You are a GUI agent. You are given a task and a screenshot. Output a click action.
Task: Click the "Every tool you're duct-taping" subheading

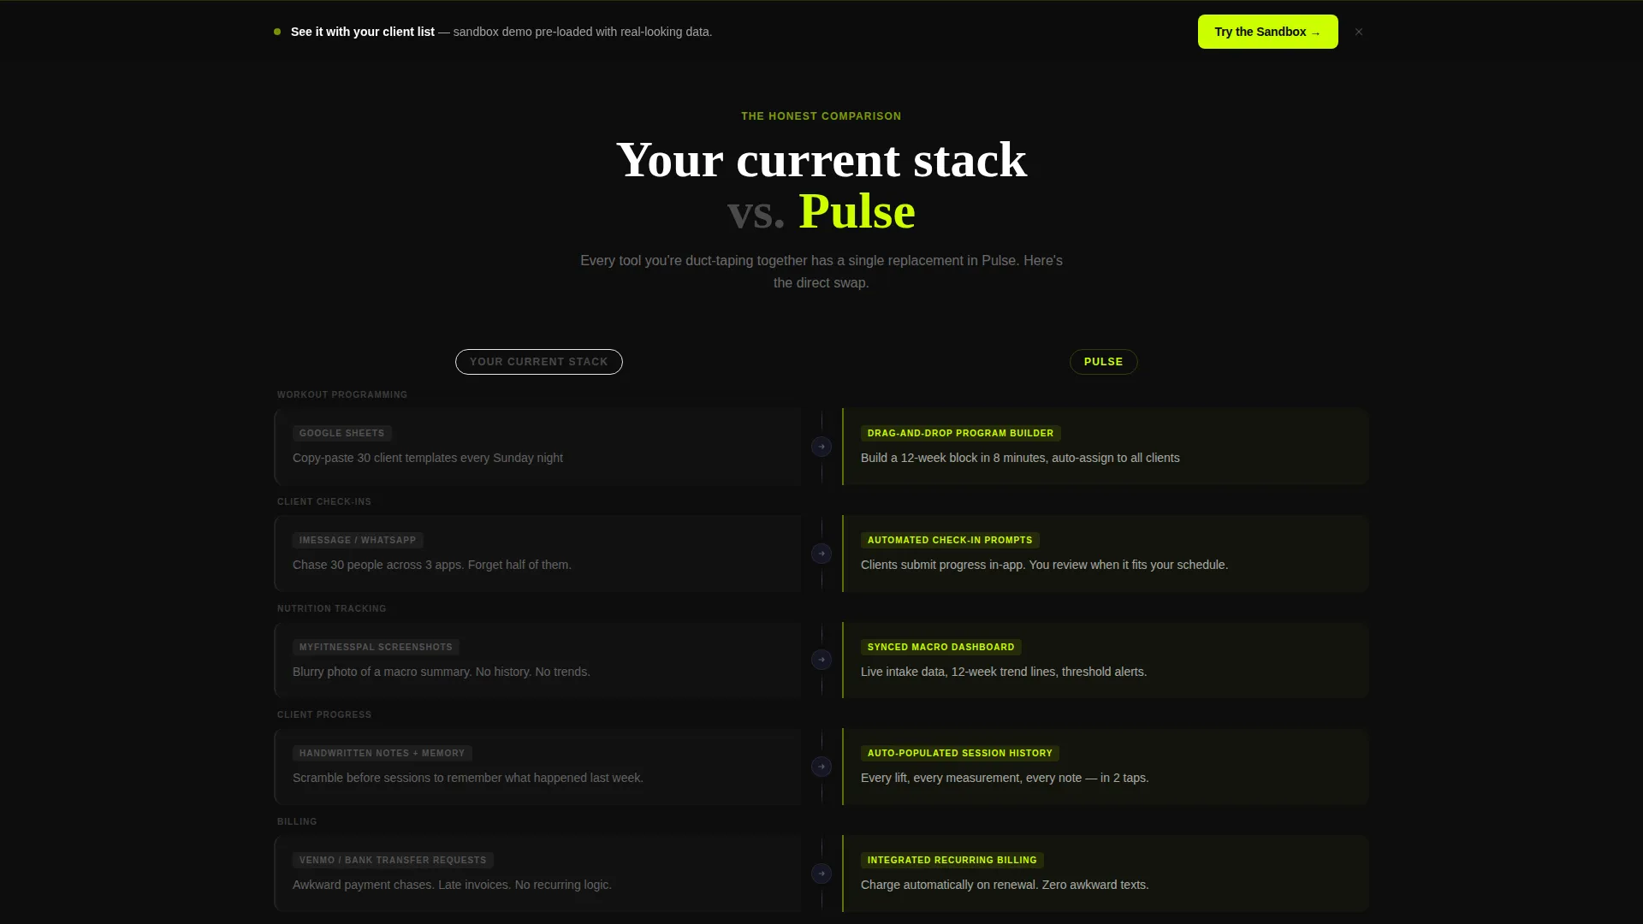[821, 272]
